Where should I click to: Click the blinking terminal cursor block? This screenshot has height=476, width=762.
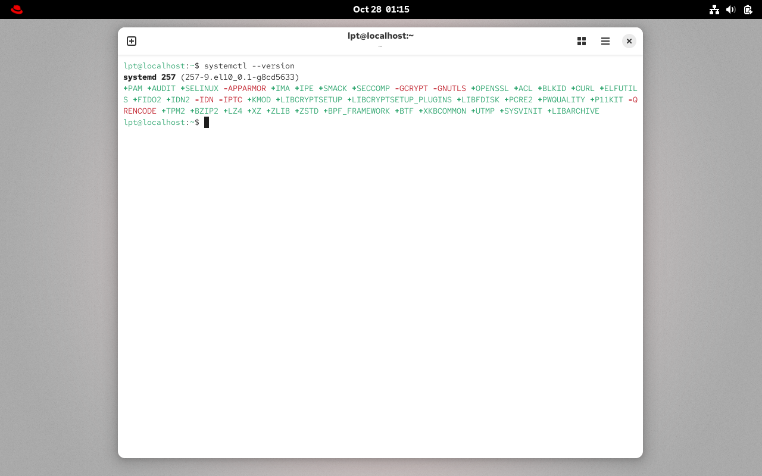[x=207, y=122]
